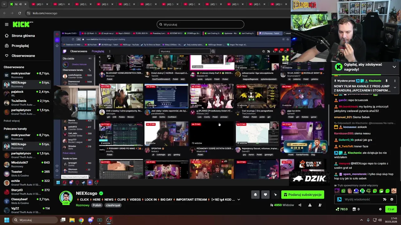This screenshot has width=401, height=225.
Task: Open microphone indicator in system tray
Action: click(368, 220)
